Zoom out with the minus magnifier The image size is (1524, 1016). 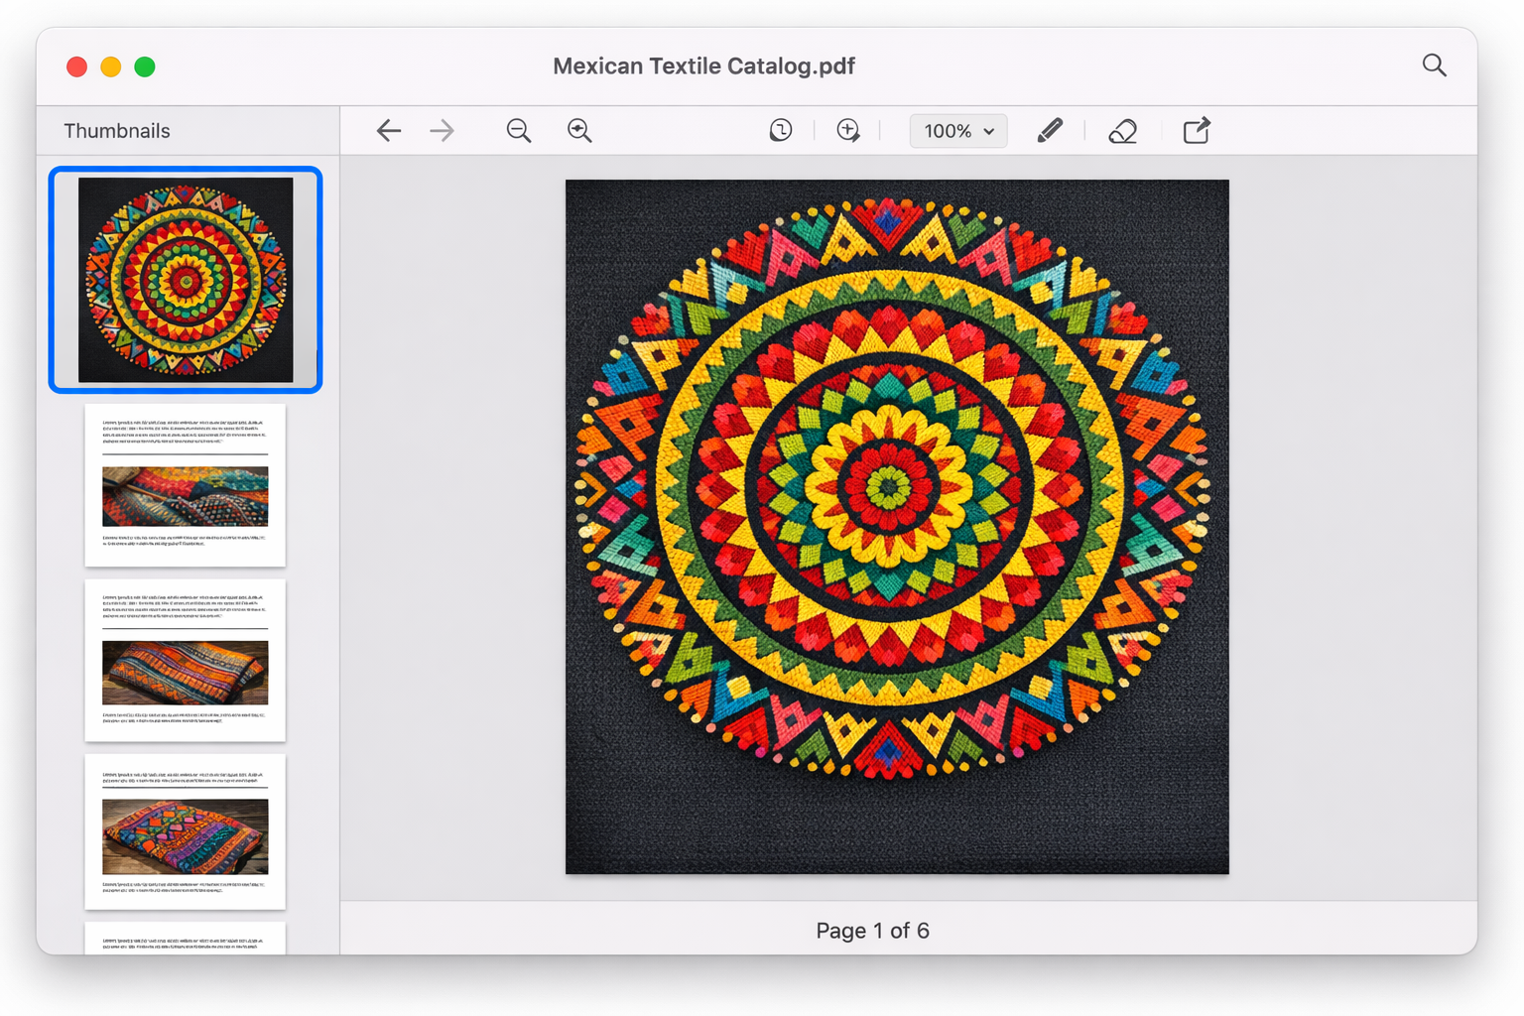pos(519,131)
